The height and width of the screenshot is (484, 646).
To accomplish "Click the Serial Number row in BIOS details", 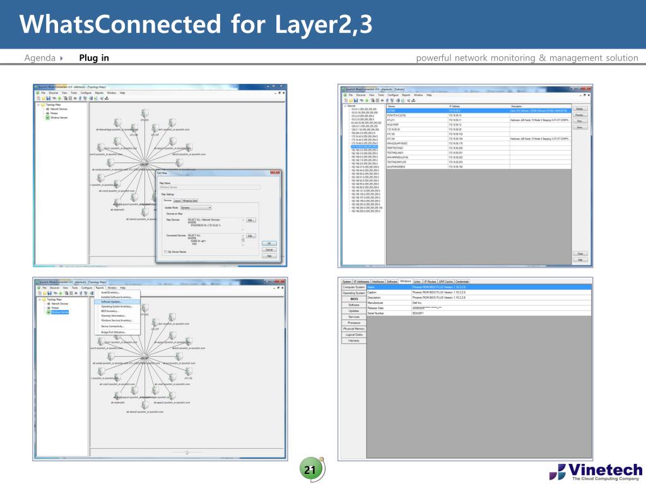I will coord(479,313).
